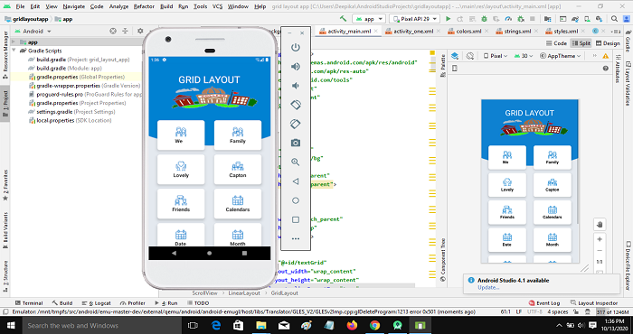
Task: Click the design surface layers icon
Action: tap(455, 56)
